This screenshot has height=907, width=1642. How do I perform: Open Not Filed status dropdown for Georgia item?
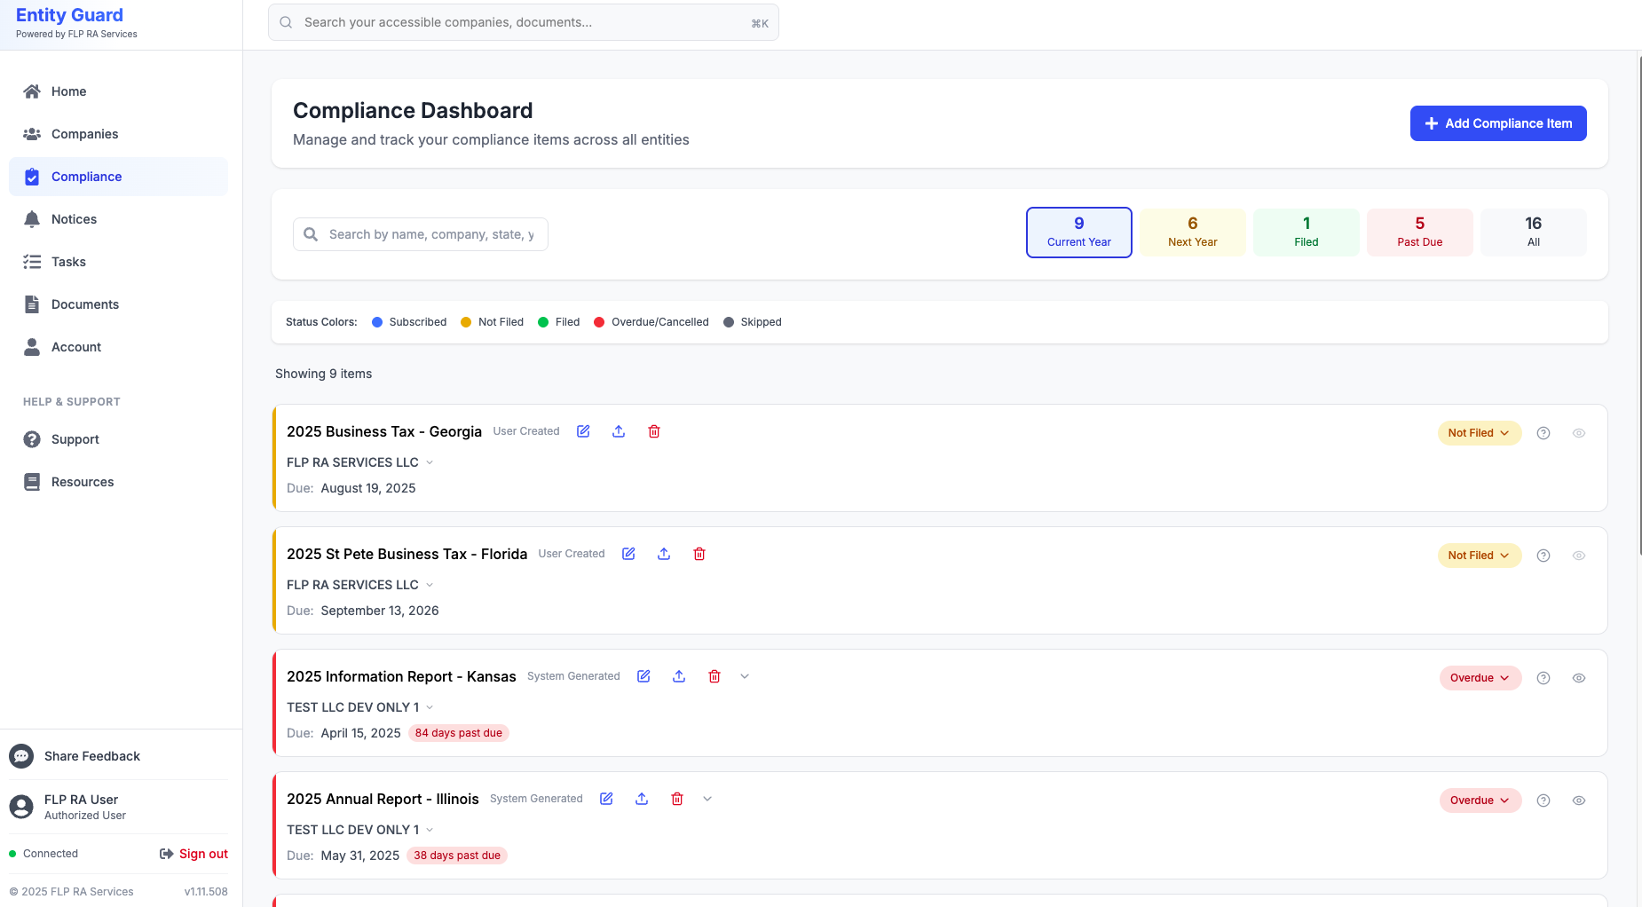(x=1480, y=433)
